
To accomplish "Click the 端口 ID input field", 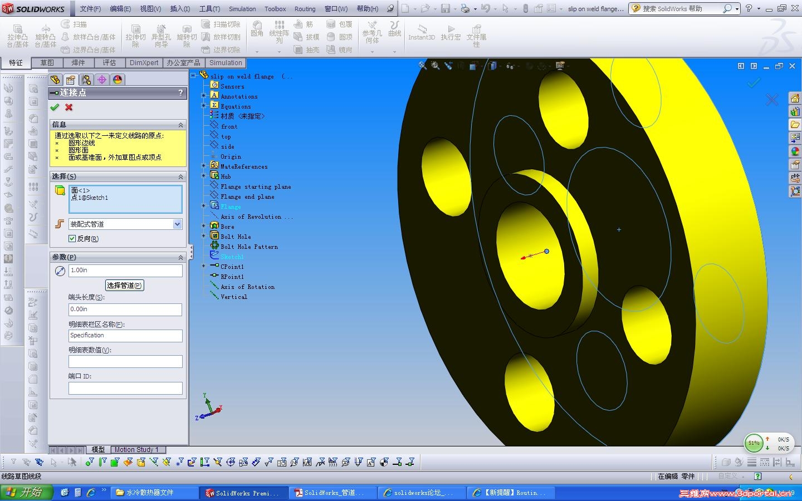I will [x=125, y=388].
